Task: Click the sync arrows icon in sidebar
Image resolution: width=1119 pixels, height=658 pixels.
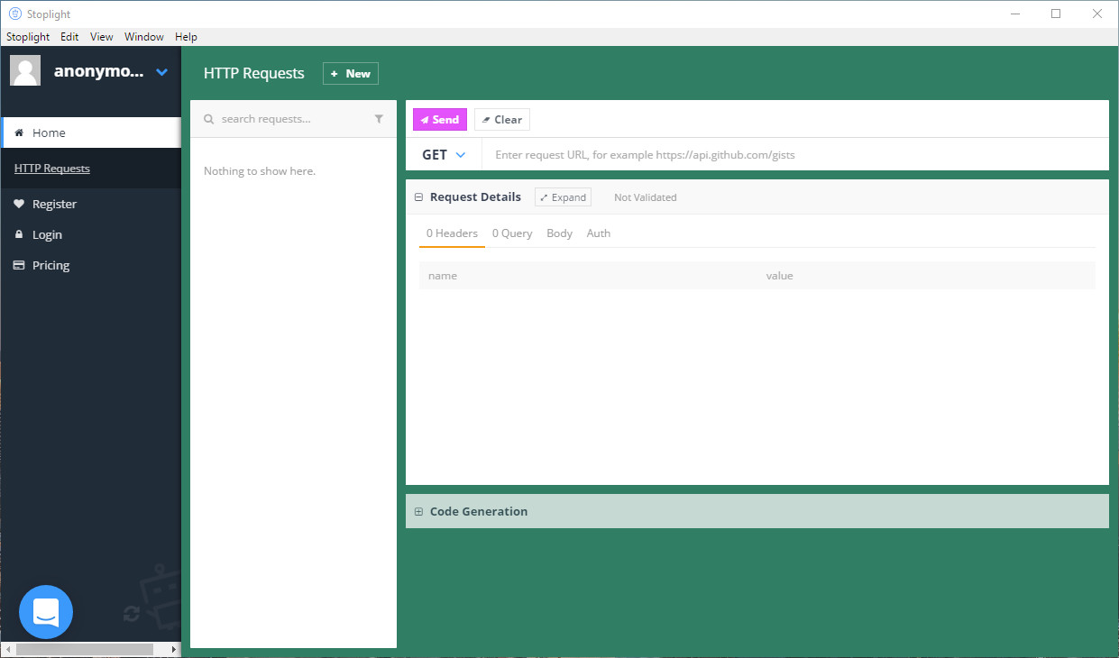Action: (x=132, y=614)
